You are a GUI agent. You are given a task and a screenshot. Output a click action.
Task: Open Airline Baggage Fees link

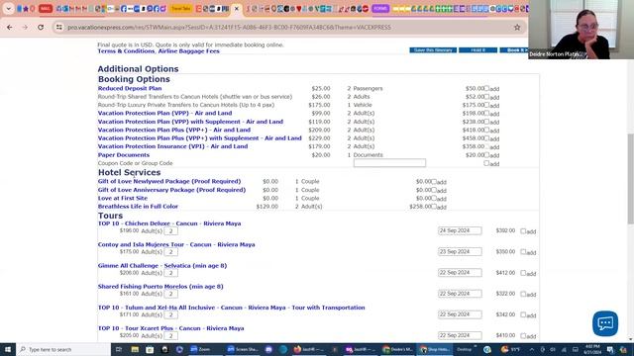tap(189, 51)
